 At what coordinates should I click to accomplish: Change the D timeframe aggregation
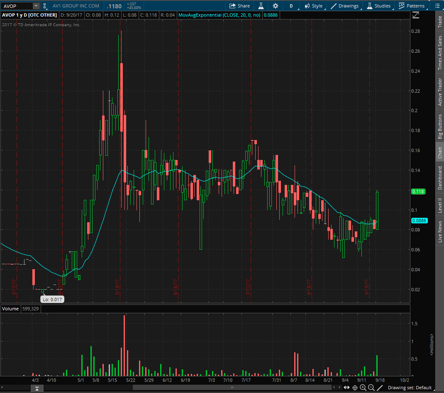click(291, 6)
